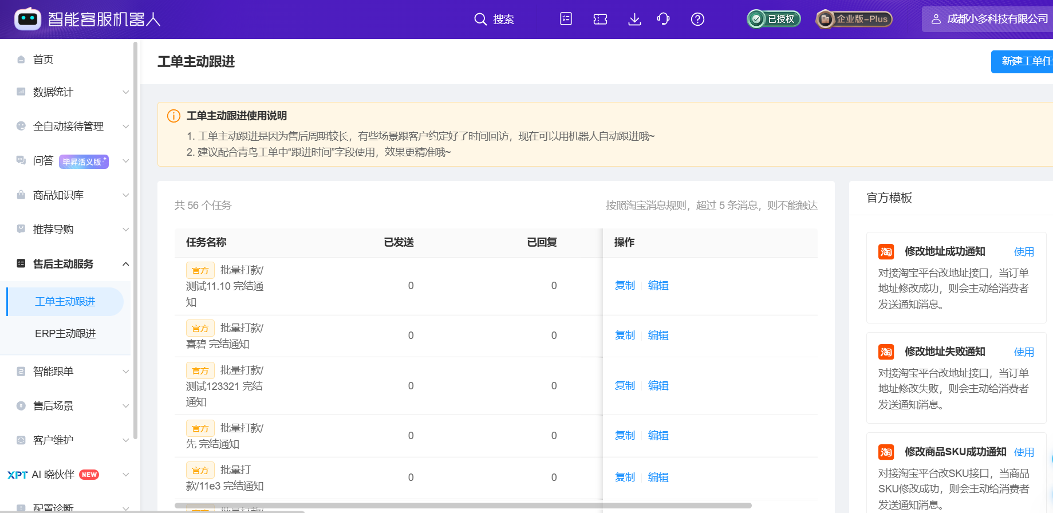This screenshot has width=1053, height=513.
Task: Edit the 11e3 完结通知 task
Action: click(x=658, y=478)
